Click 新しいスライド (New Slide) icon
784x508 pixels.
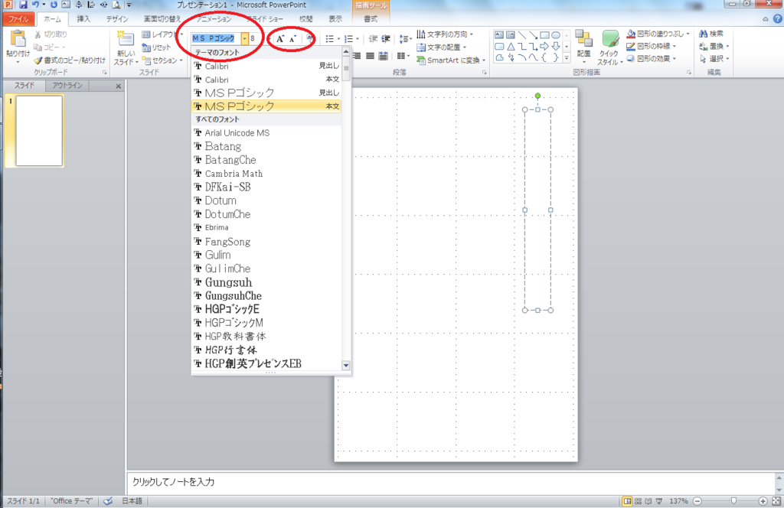125,39
